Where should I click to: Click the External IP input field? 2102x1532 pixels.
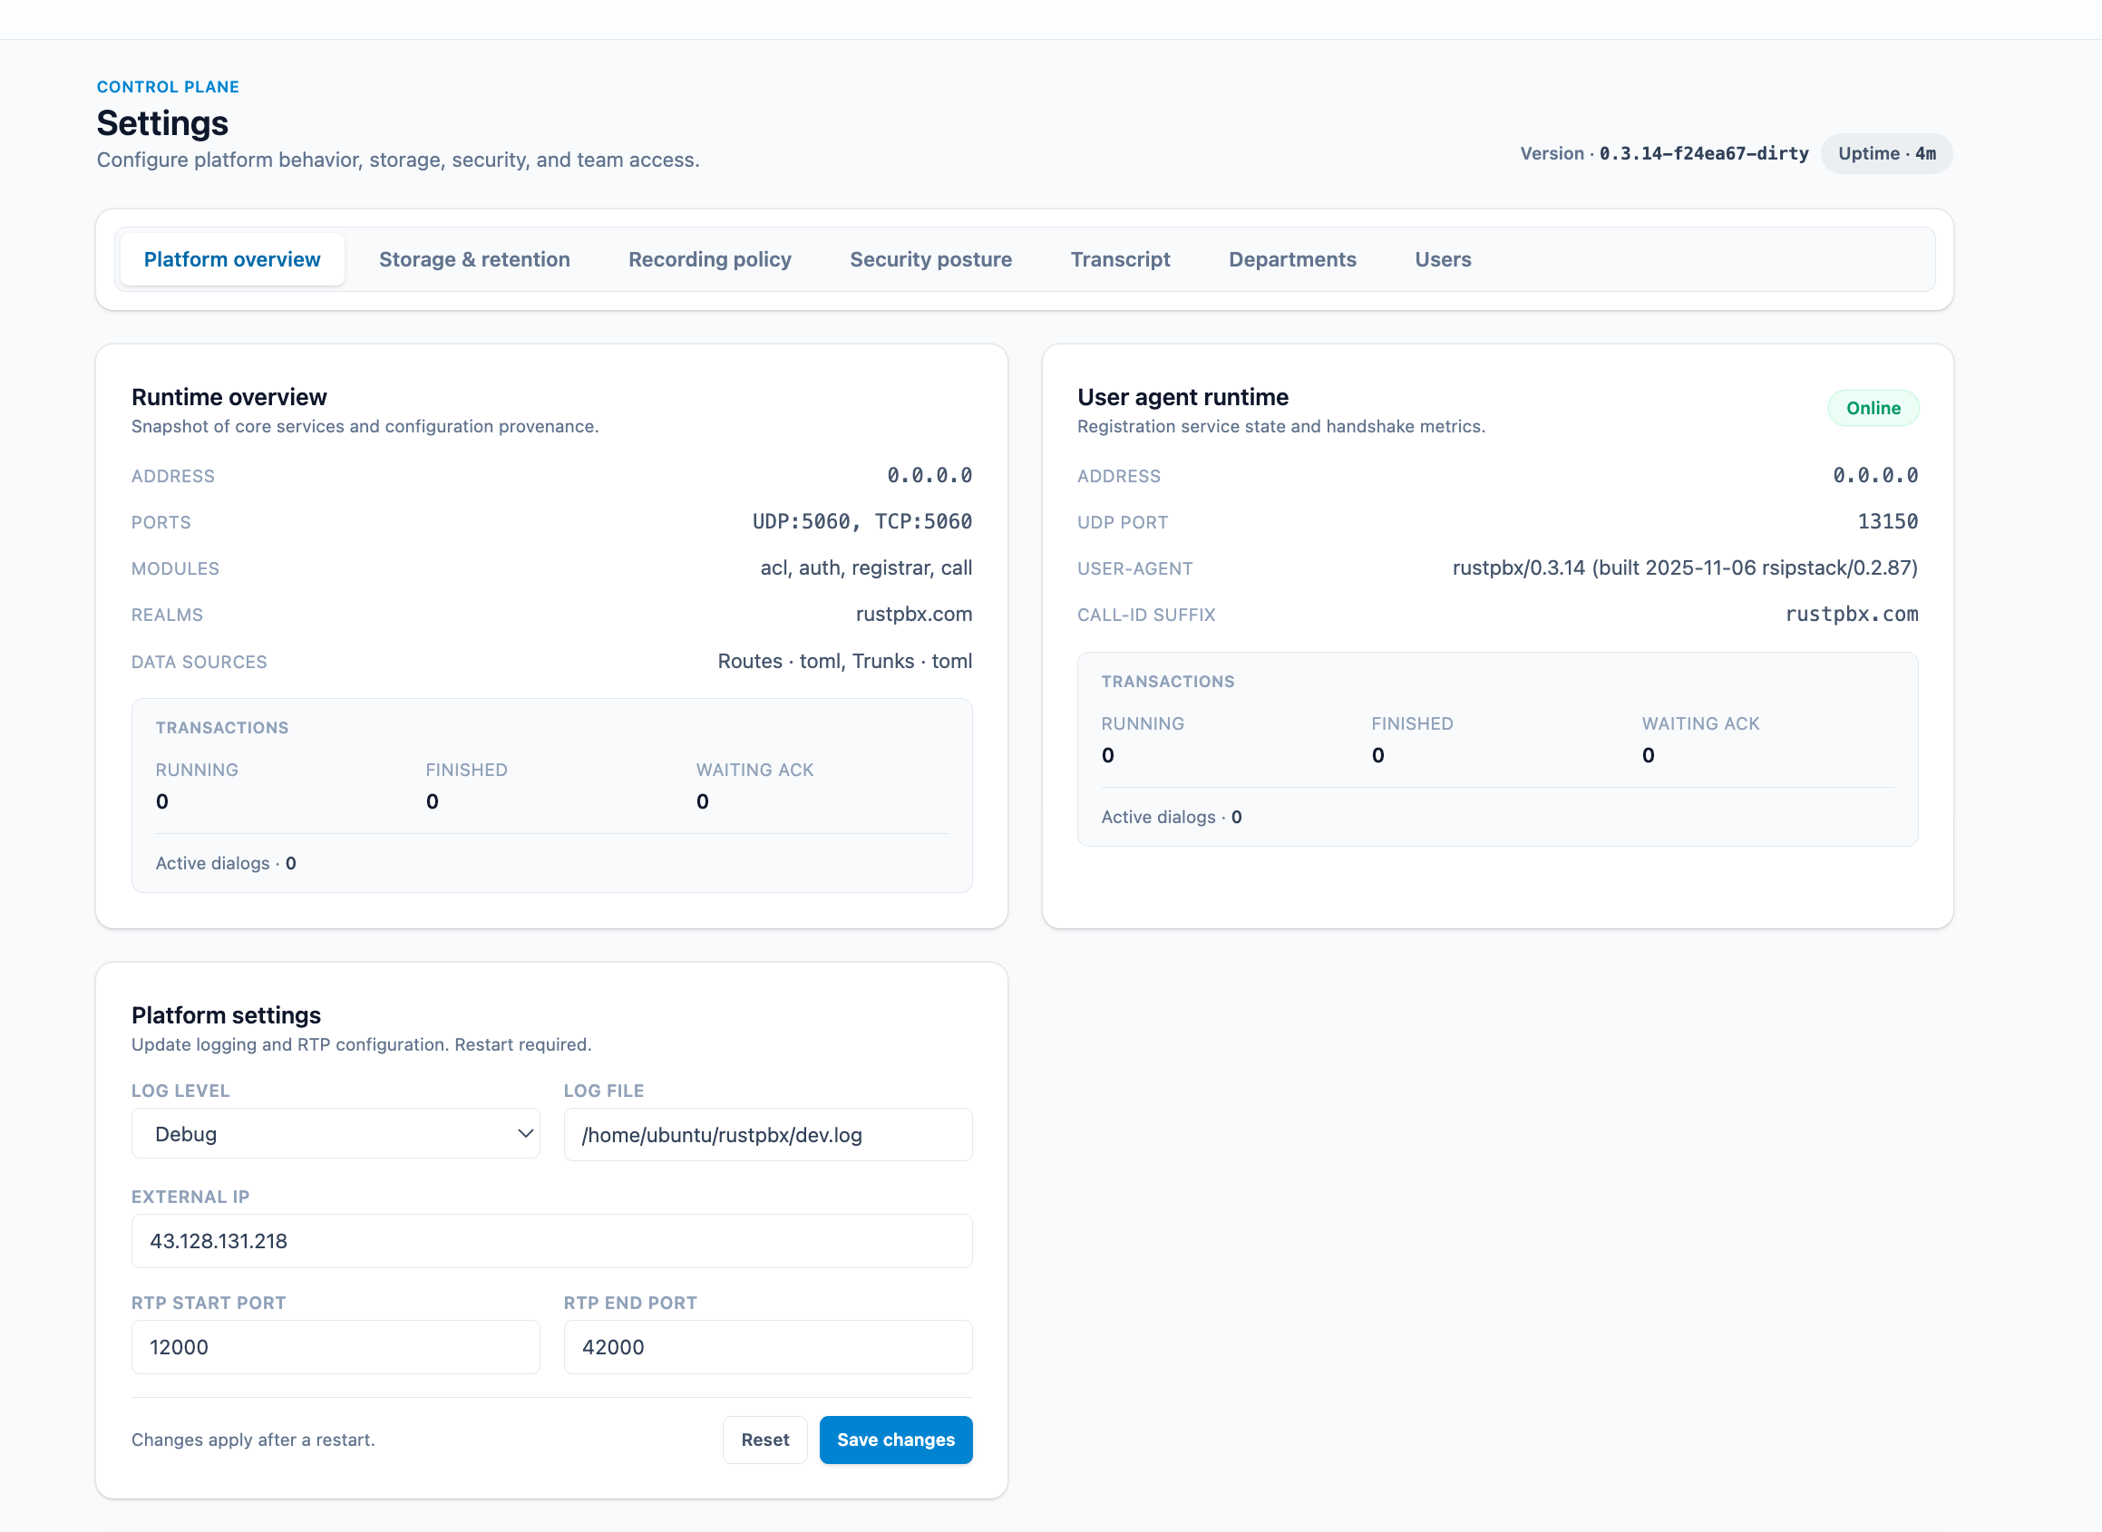pyautogui.click(x=551, y=1241)
